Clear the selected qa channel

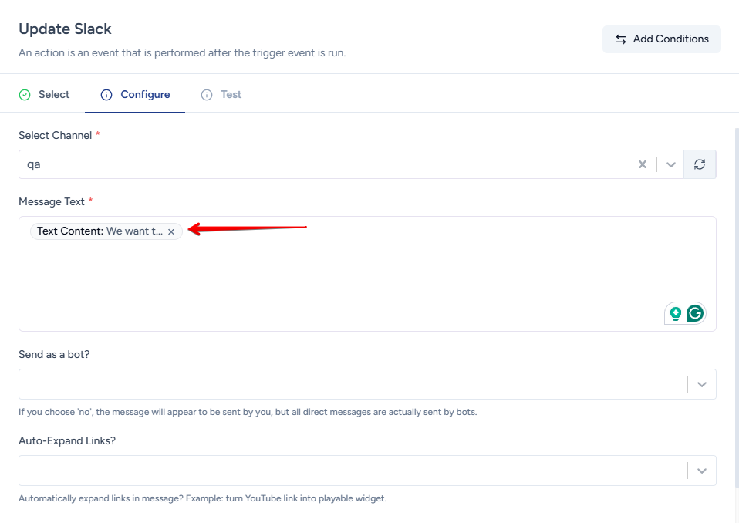coord(642,164)
